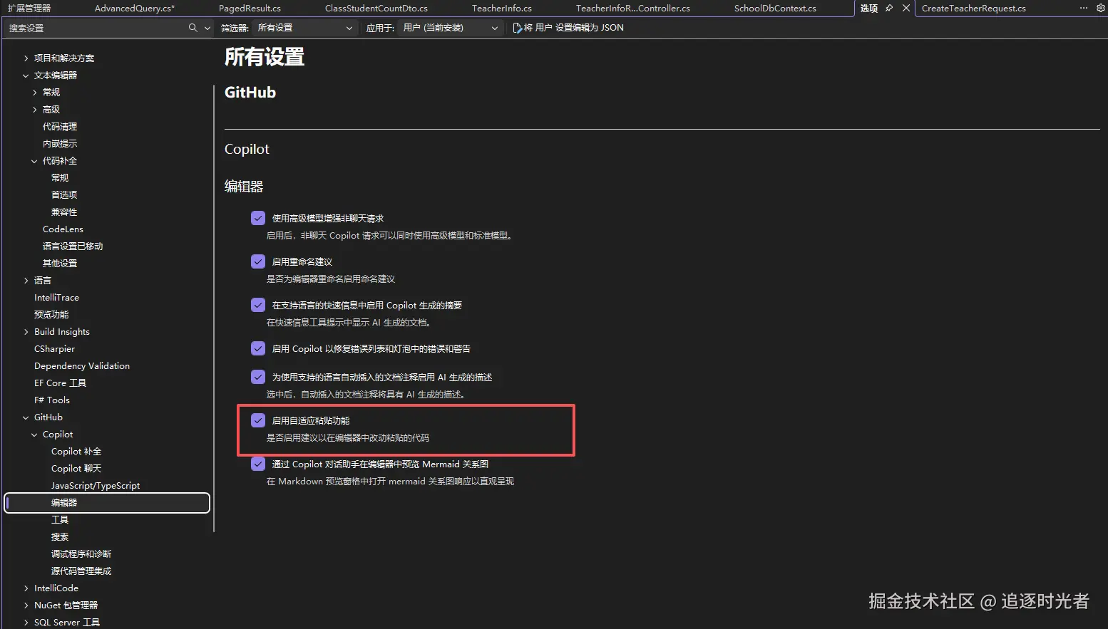Open the tab overflow ellipsis menu
This screenshot has width=1108, height=629.
click(x=1084, y=8)
